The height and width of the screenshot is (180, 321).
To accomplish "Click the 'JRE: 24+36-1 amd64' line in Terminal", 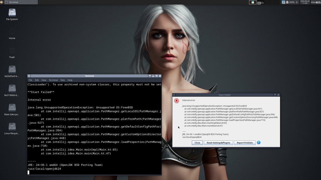I will pyautogui.click(x=65, y=165).
